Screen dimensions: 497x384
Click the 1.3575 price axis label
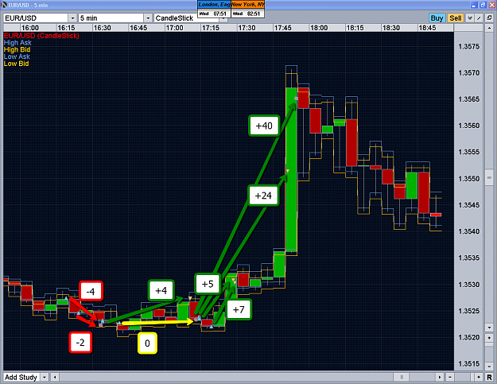tap(469, 47)
